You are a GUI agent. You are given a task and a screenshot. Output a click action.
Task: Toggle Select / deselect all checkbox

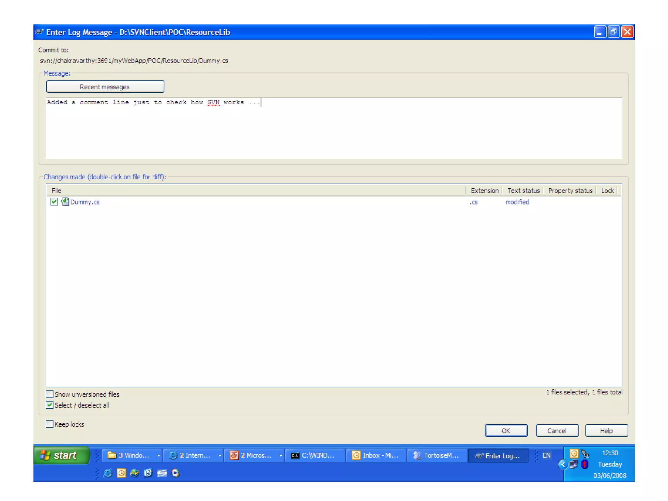[x=50, y=405]
